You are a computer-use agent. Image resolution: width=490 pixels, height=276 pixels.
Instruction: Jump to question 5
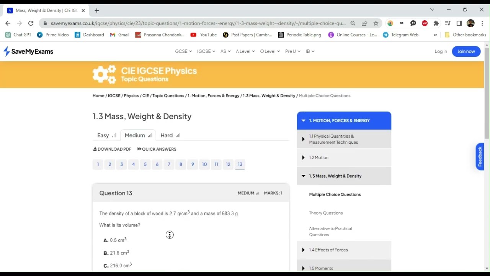point(145,164)
